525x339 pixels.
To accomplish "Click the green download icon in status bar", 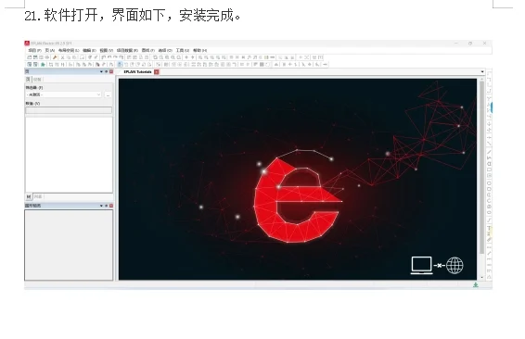I will [476, 285].
